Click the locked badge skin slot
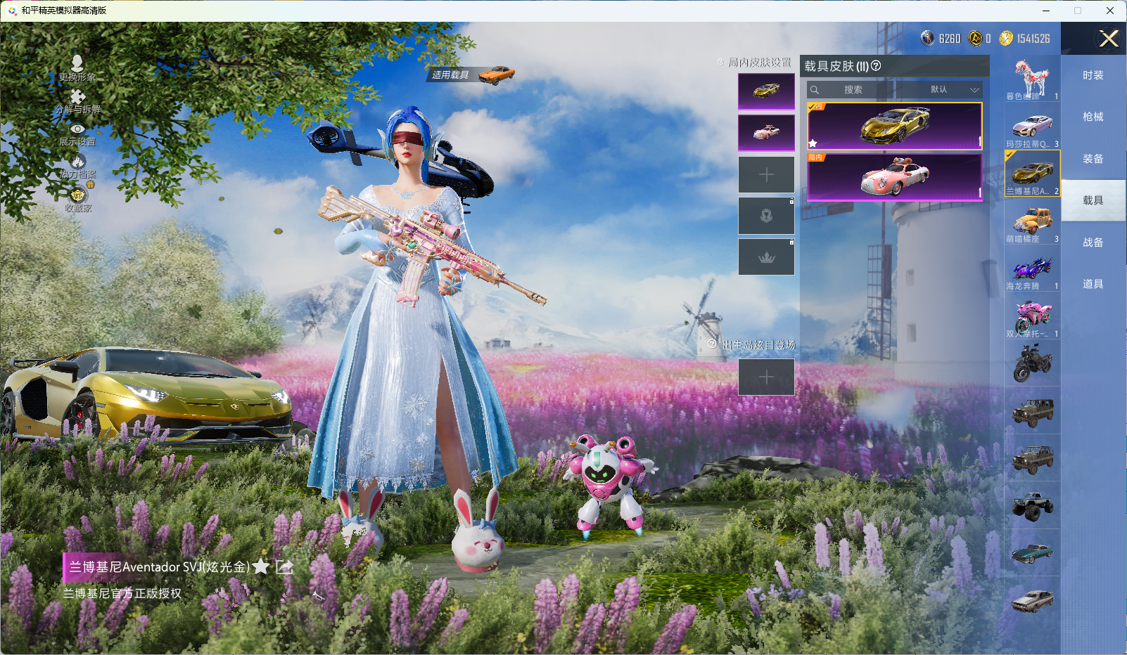 766,216
